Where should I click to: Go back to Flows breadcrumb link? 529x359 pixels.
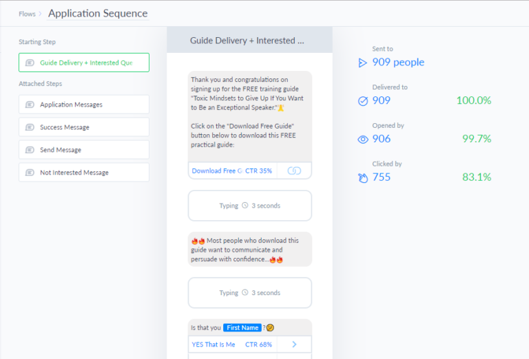coord(27,14)
